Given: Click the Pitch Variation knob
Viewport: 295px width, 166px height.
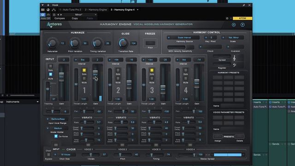Looking at the screenshot, I should (x=75, y=43).
